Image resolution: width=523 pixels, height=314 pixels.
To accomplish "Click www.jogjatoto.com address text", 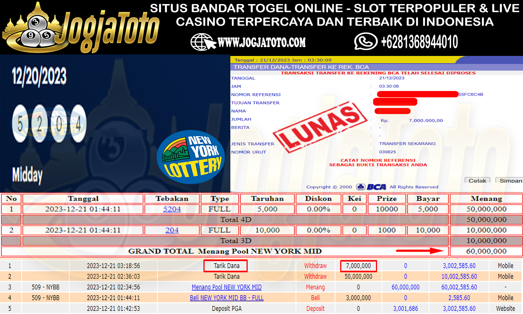I will coord(262,43).
